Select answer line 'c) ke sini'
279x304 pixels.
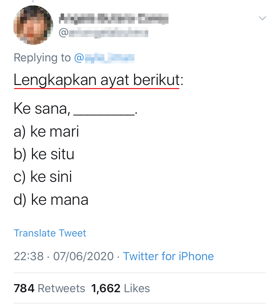click(43, 177)
